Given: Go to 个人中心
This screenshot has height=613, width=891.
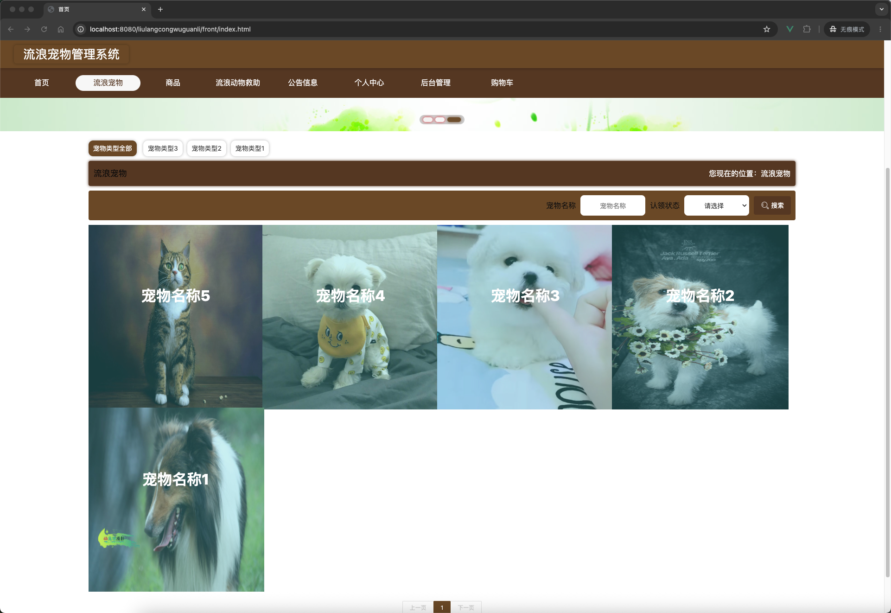Looking at the screenshot, I should pyautogui.click(x=369, y=83).
